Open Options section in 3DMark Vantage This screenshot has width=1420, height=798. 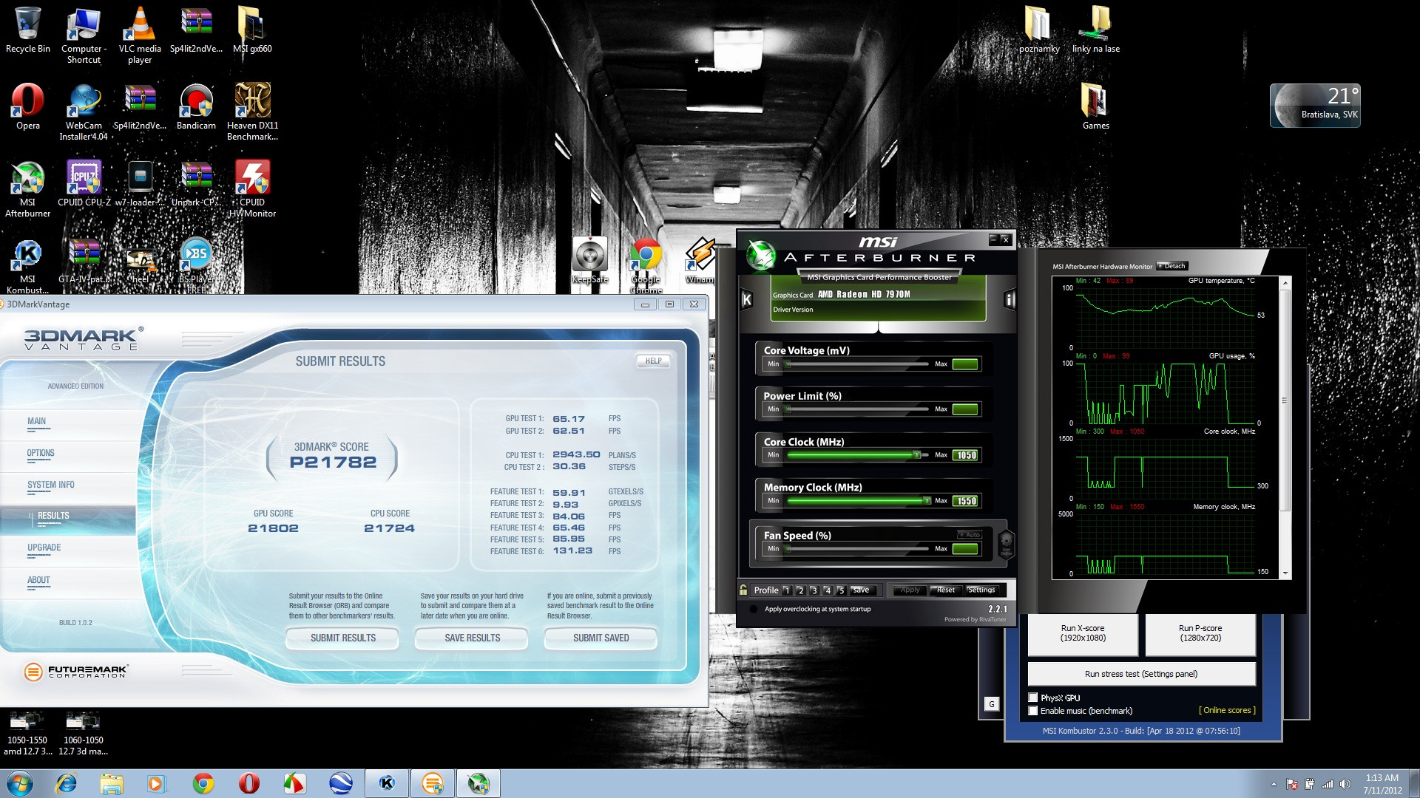[41, 453]
